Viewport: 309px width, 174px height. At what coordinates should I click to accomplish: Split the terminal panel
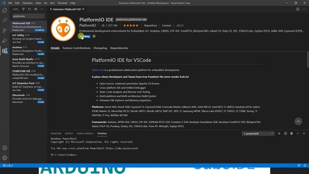click(285, 133)
